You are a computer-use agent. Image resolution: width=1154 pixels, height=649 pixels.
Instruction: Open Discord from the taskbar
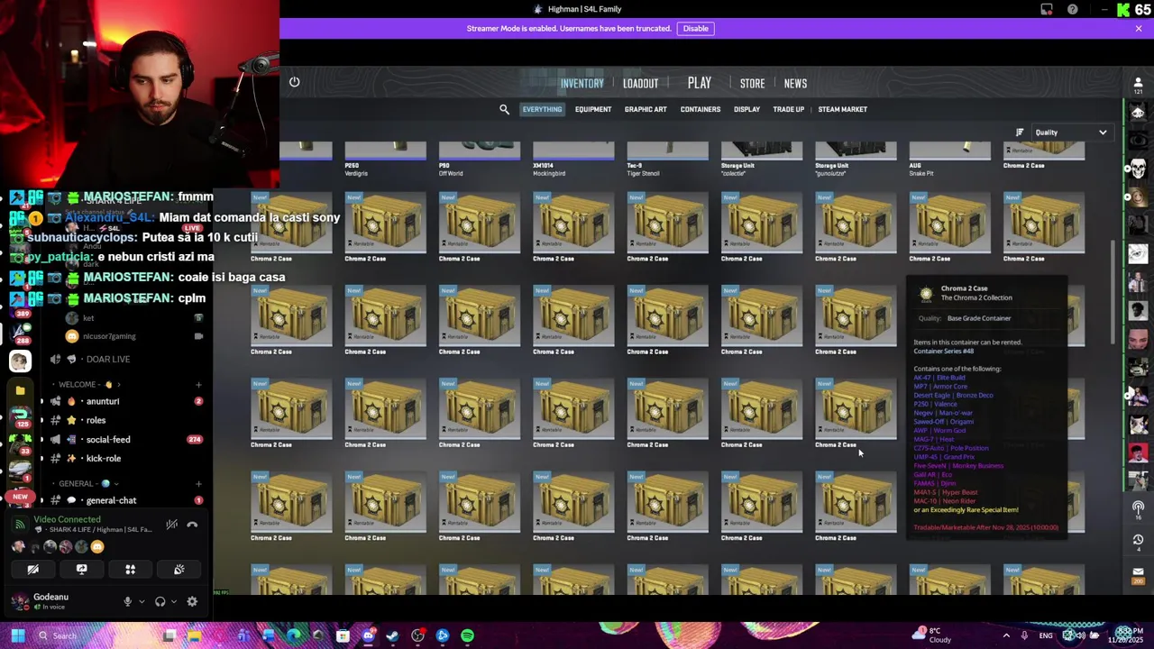tap(368, 635)
